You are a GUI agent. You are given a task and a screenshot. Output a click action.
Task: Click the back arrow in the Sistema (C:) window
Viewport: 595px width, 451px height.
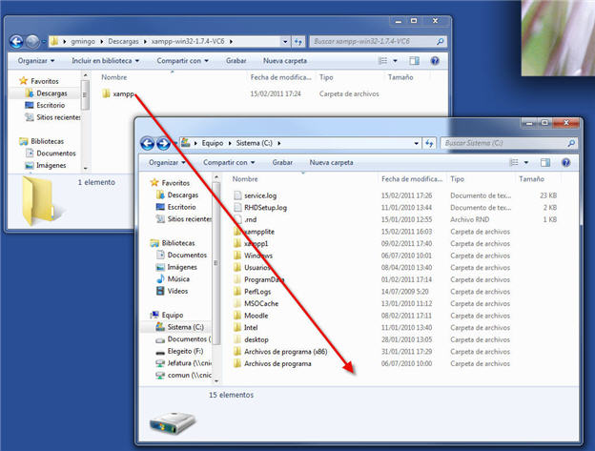(148, 143)
